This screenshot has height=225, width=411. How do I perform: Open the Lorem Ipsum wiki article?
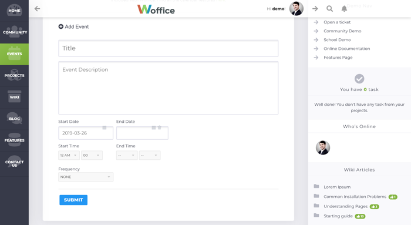[x=337, y=187]
